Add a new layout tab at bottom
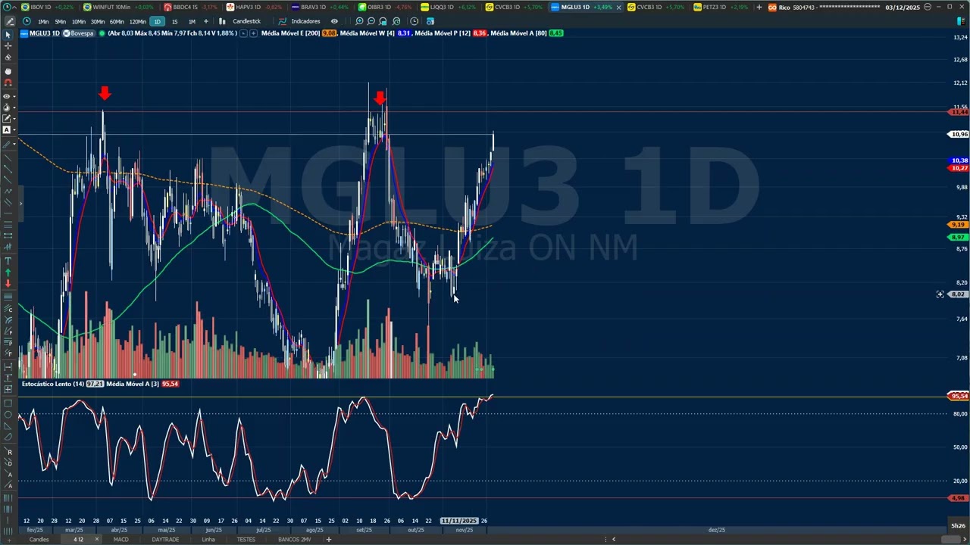The width and height of the screenshot is (970, 545). [x=328, y=540]
